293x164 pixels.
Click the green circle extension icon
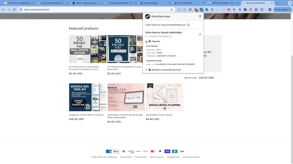(190, 10)
